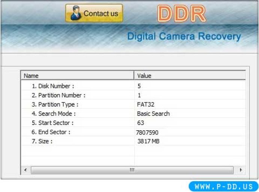Select the '1. Disk Number :' row
The width and height of the screenshot is (259, 192).
(134, 86)
